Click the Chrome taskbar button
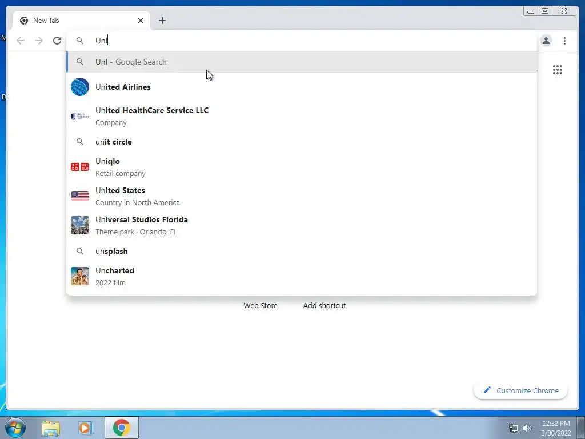 121,428
